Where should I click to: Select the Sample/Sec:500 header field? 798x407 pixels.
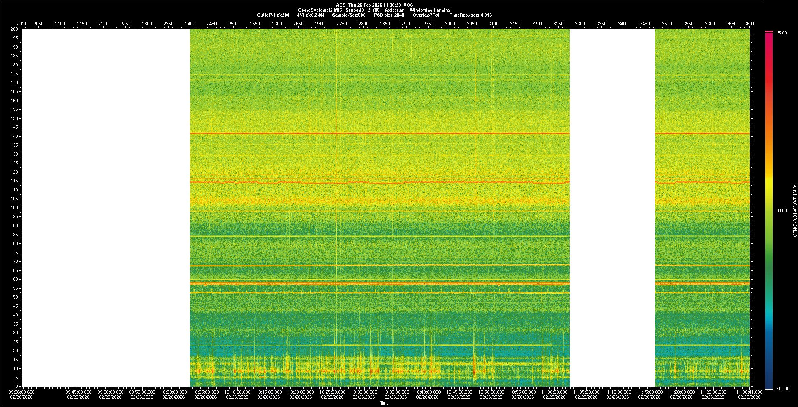(349, 15)
